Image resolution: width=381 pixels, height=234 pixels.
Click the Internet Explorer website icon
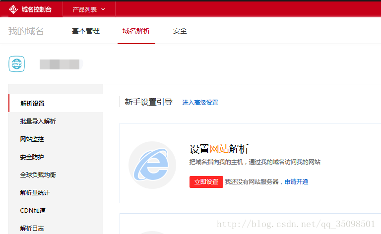(x=152, y=165)
